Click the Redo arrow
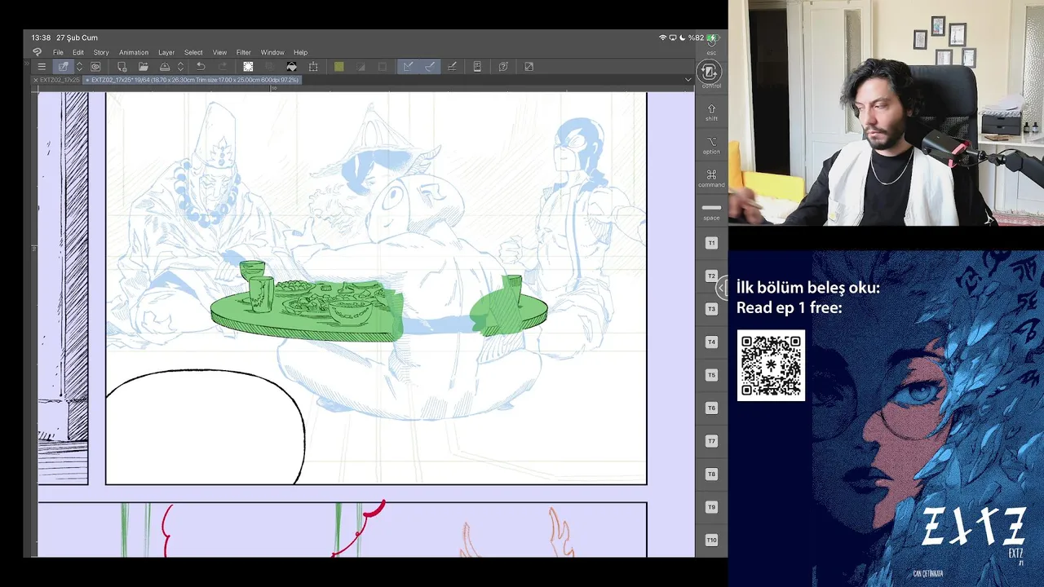This screenshot has width=1044, height=587. [x=223, y=66]
